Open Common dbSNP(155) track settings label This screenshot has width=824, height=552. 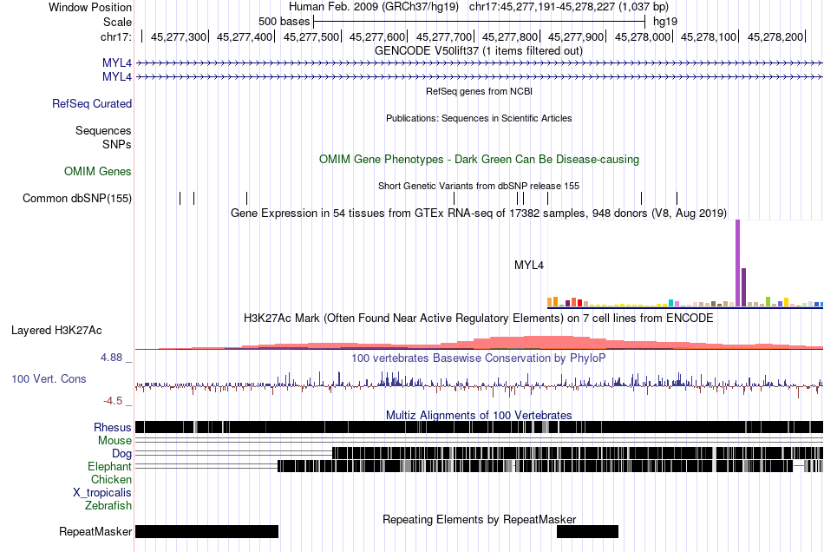tap(77, 198)
